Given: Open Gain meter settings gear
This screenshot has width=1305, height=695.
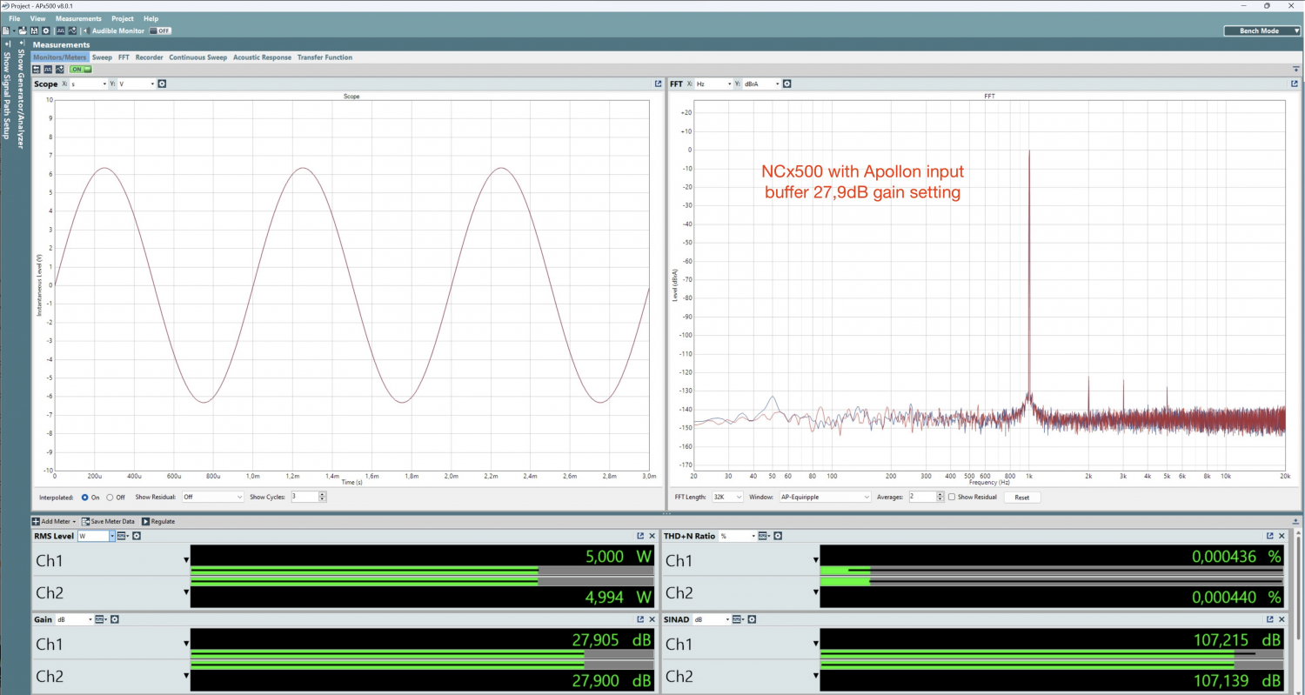Looking at the screenshot, I should click(115, 619).
